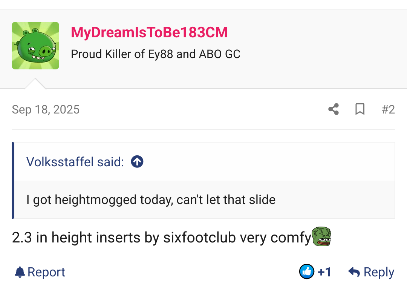View the +1 reaction count
This screenshot has height=296, width=407.
point(324,272)
